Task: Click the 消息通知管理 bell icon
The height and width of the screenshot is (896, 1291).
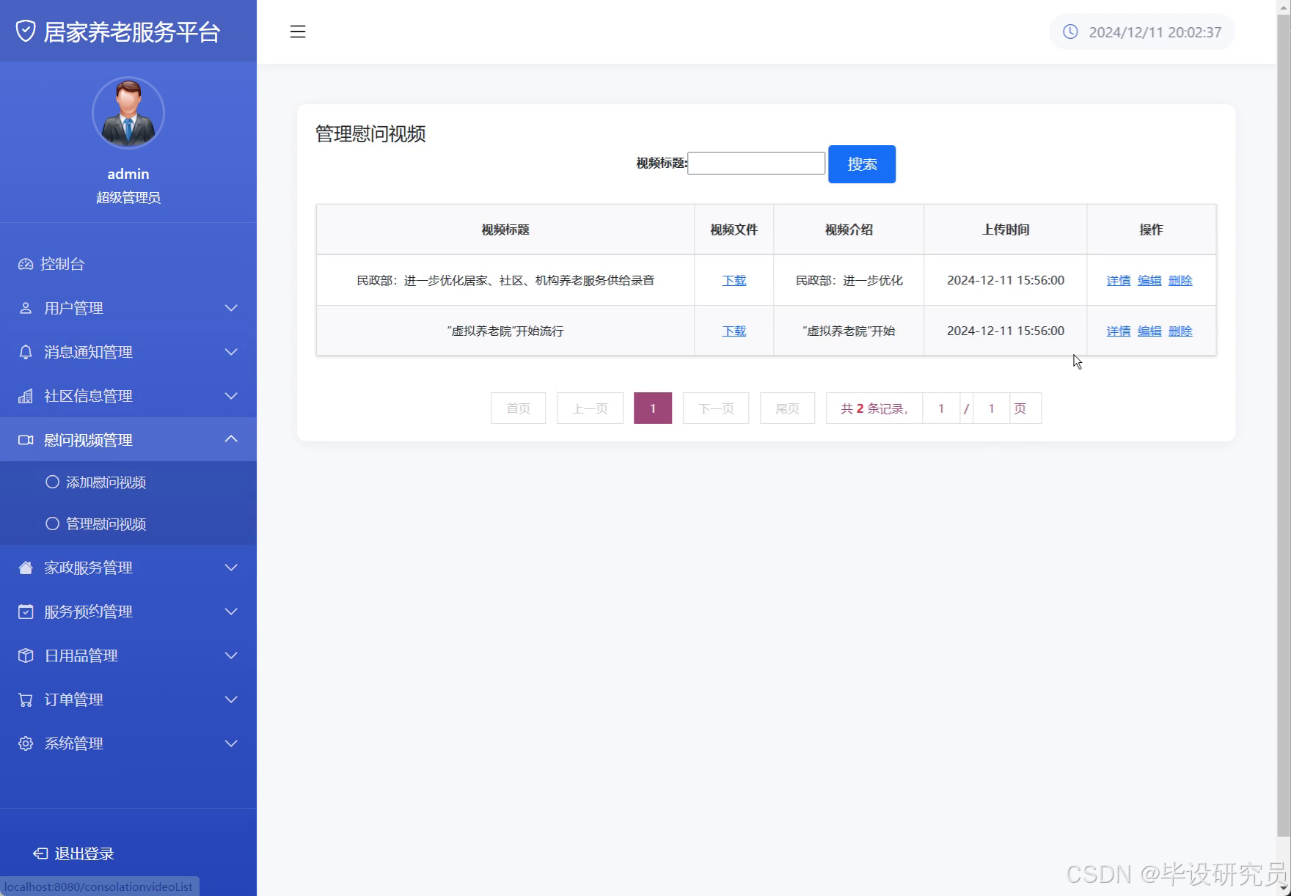Action: coord(26,352)
